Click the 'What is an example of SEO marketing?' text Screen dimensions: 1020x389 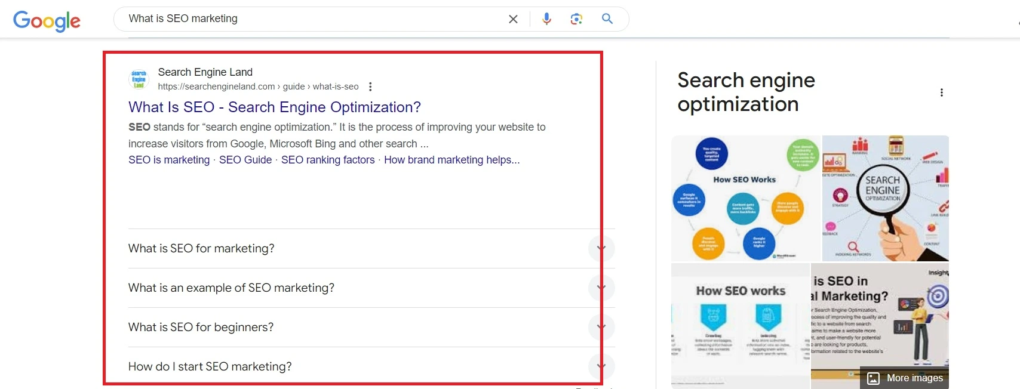click(x=231, y=288)
